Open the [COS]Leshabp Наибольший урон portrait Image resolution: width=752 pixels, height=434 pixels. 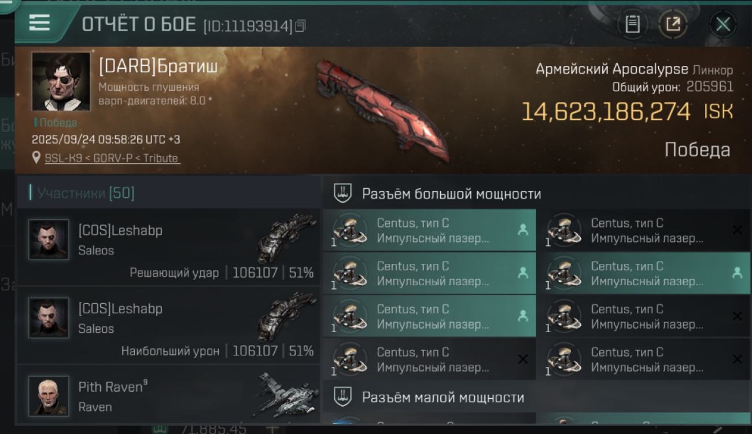[49, 318]
